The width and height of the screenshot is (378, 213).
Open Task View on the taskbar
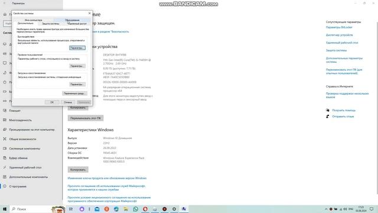[x=71, y=209]
